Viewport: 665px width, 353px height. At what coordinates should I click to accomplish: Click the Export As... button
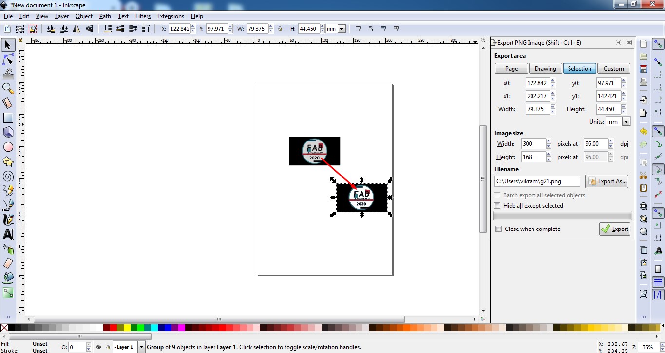tap(607, 181)
